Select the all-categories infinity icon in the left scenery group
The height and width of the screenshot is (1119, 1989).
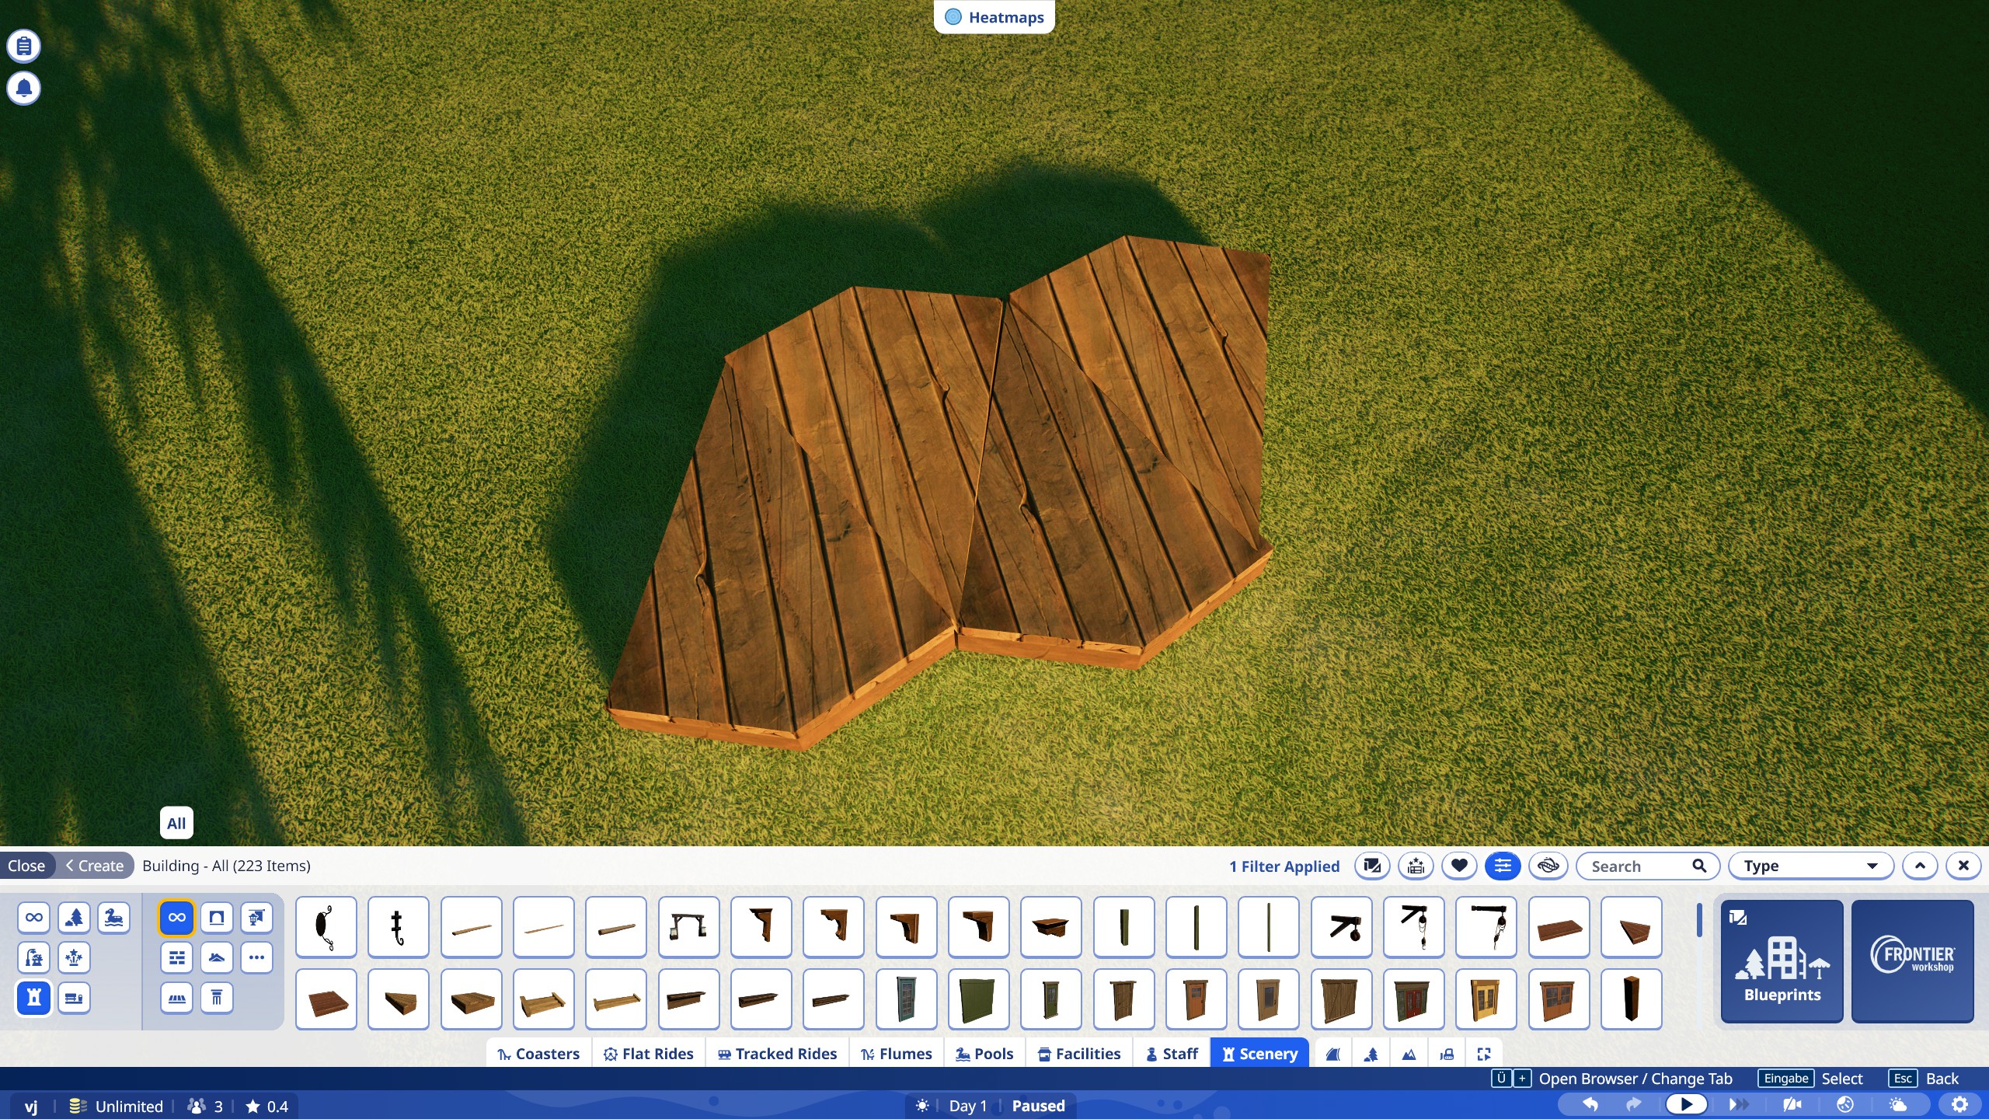pos(34,917)
